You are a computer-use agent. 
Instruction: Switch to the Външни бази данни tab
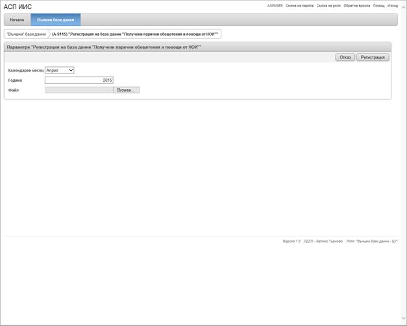(x=55, y=19)
